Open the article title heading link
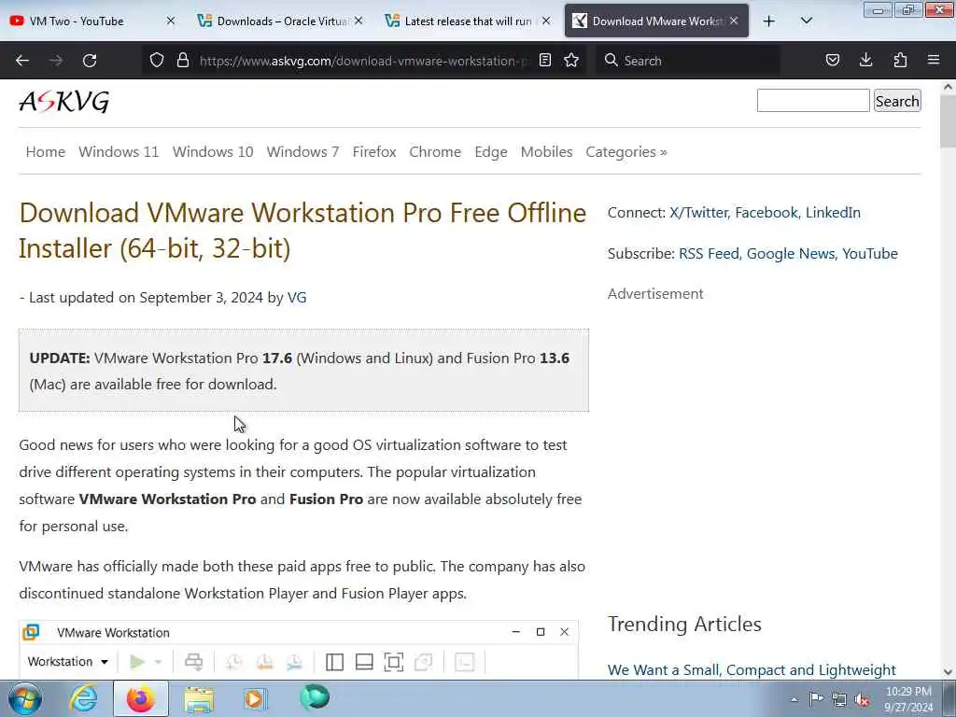Image resolution: width=956 pixels, height=717 pixels. click(x=302, y=231)
